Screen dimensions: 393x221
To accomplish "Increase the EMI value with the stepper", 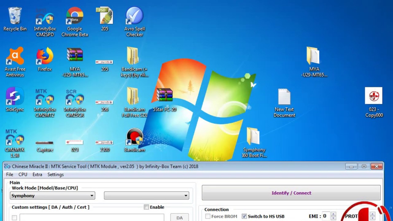I will pyautogui.click(x=333, y=214).
